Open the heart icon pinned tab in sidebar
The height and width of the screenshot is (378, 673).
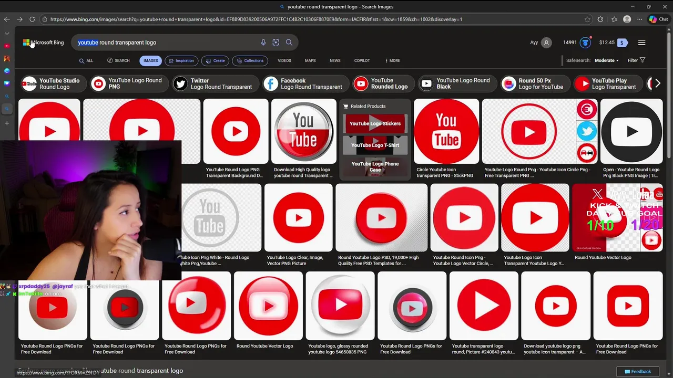point(7,83)
